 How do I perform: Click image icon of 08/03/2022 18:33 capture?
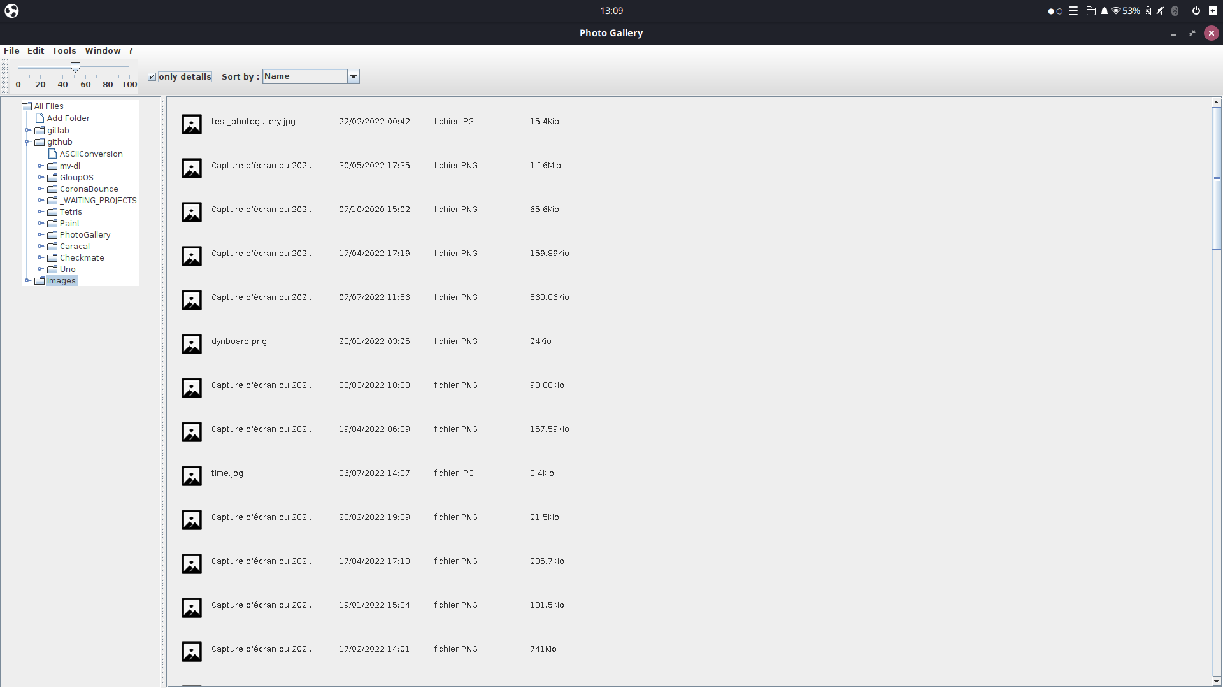point(192,388)
